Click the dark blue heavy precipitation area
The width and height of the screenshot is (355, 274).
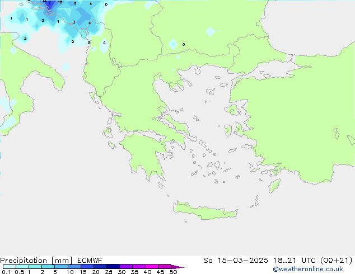click(x=49, y=4)
